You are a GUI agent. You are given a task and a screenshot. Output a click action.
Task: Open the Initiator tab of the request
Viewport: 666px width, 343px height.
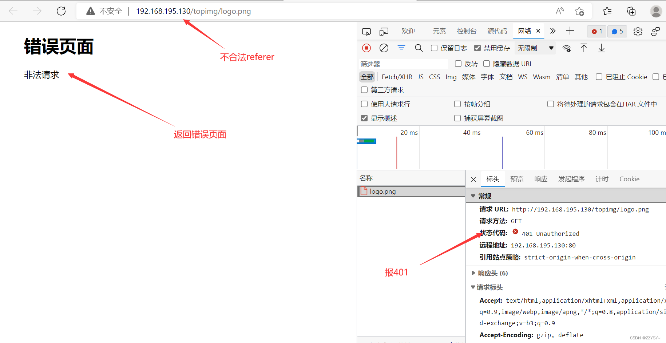tap(571, 179)
